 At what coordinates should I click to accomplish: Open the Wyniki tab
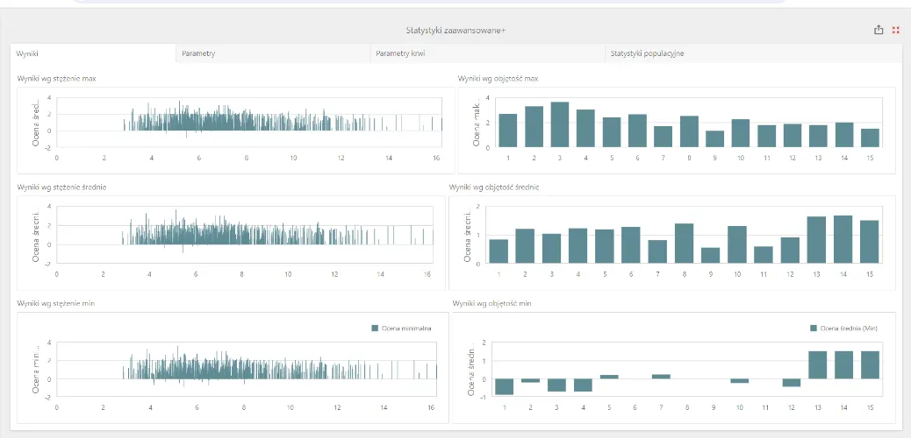93,53
